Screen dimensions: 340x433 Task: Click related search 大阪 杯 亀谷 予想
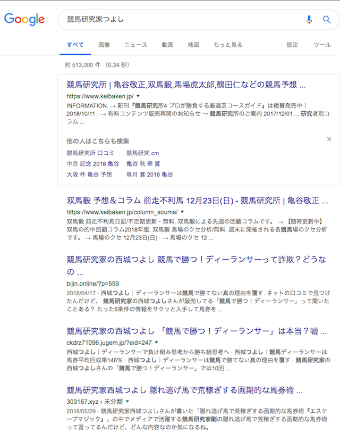[x=89, y=174]
